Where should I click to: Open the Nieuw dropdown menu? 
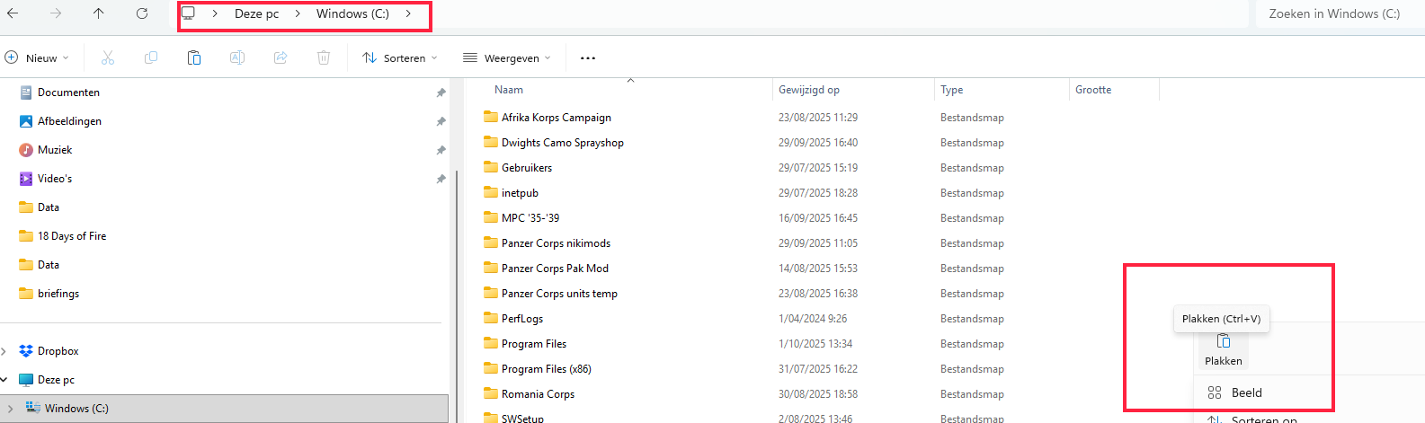coord(38,58)
